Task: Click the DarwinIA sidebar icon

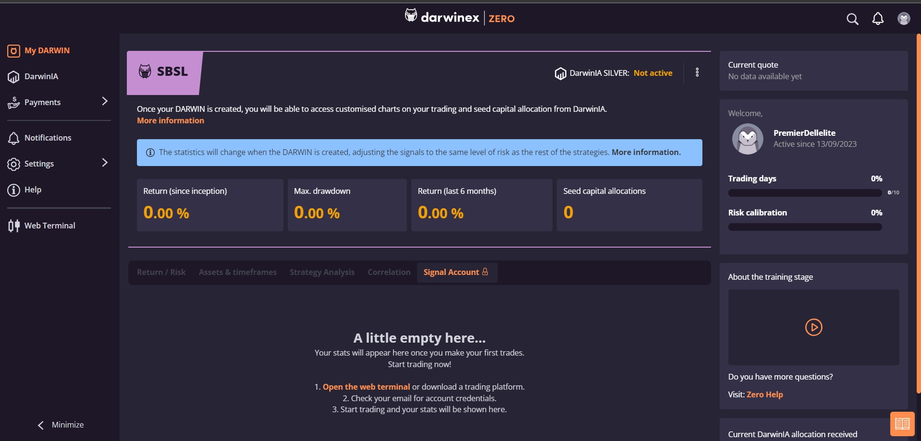Action: [13, 77]
